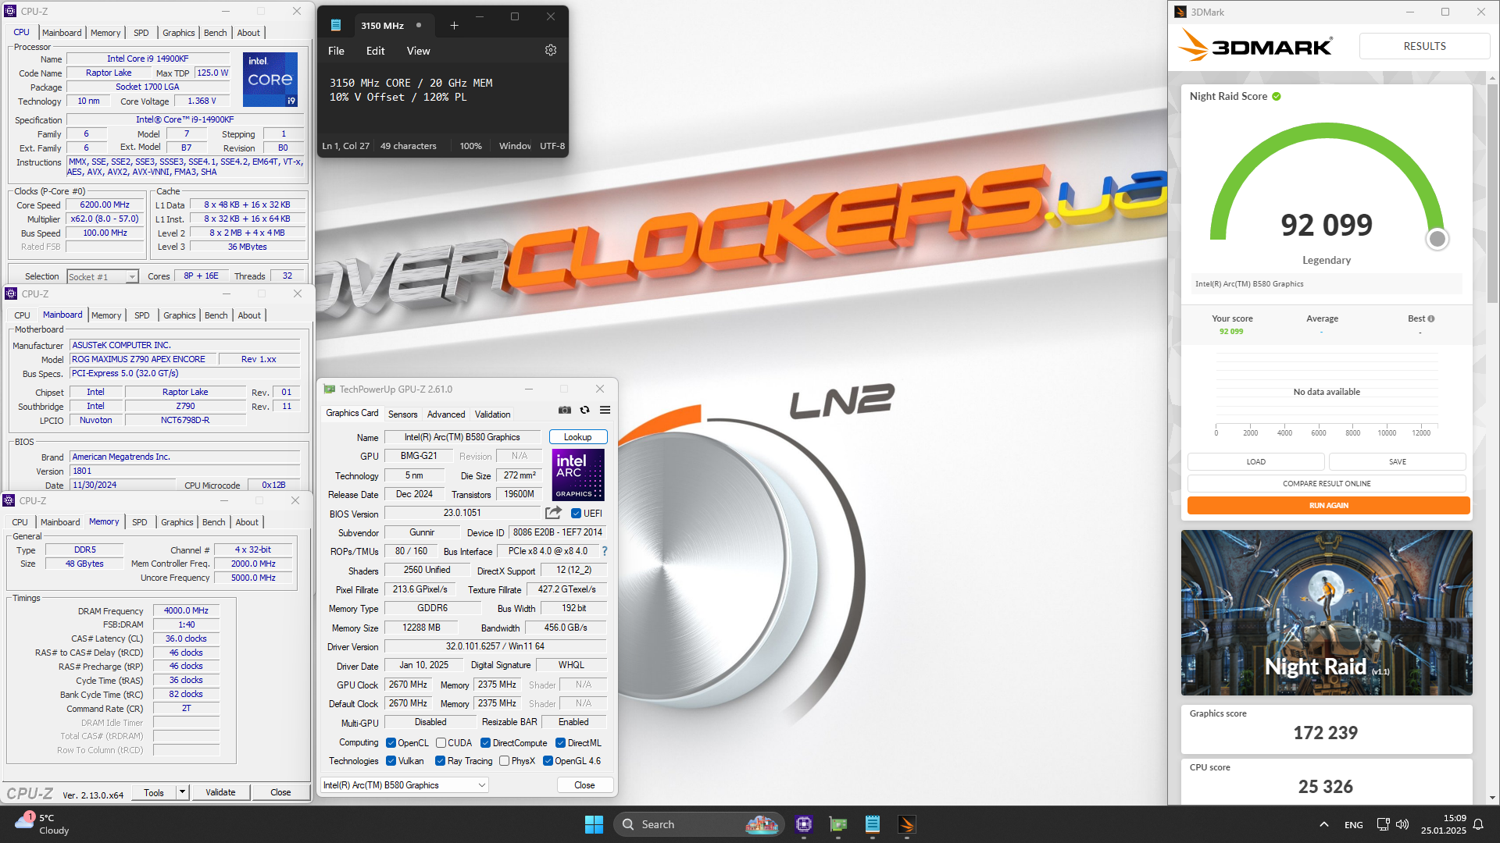Open the weather widget showing 5°C Cloudy

pos(43,824)
